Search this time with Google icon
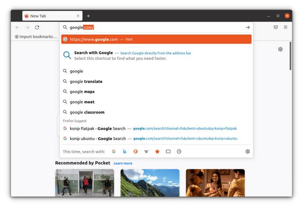The image size is (303, 208). (114, 151)
